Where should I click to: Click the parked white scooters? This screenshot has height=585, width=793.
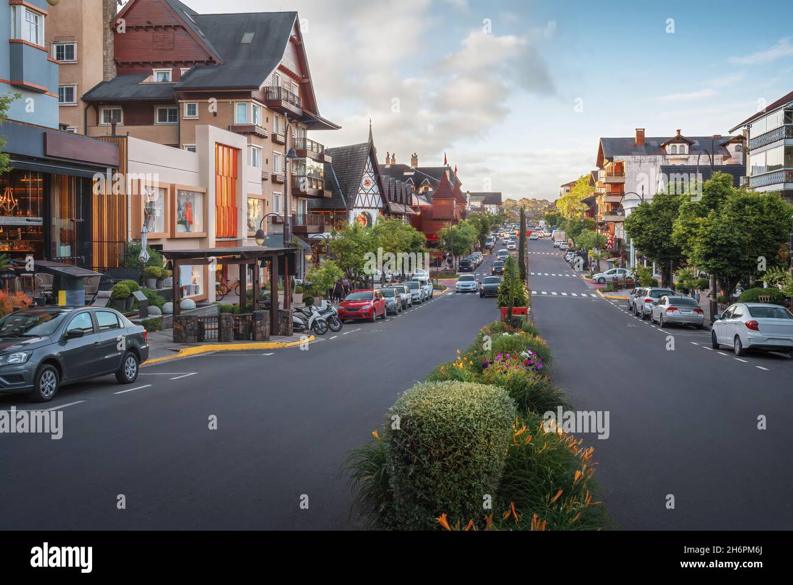[315, 317]
